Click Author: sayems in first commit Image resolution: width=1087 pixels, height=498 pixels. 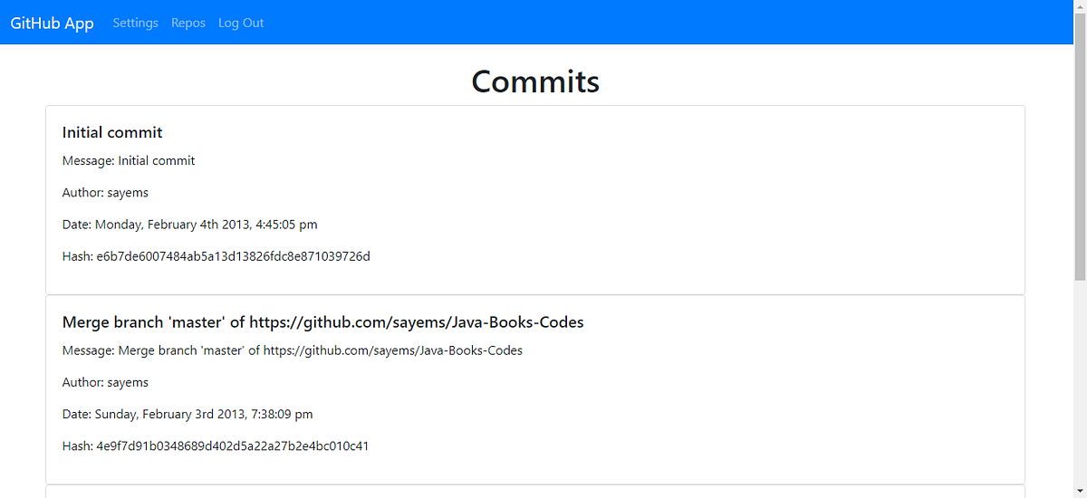[x=105, y=192]
